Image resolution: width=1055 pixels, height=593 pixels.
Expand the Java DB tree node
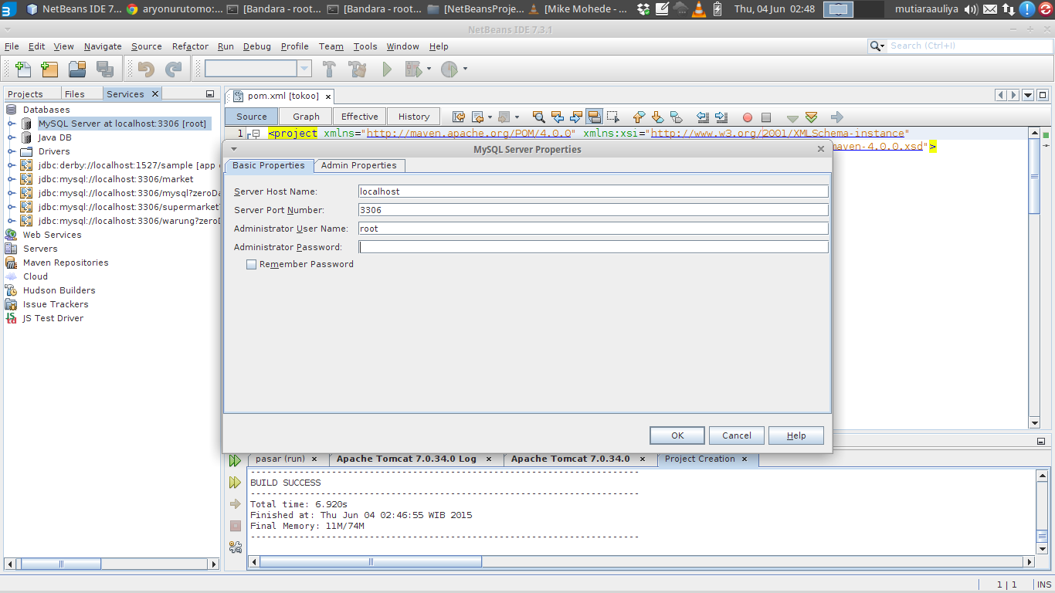[x=12, y=137]
